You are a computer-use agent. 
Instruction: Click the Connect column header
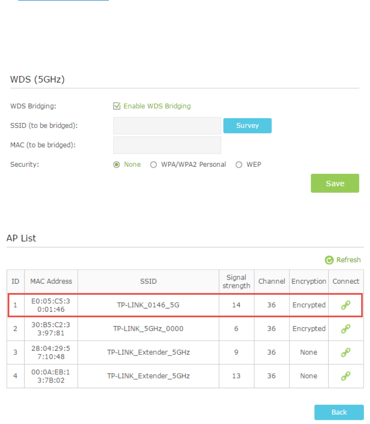click(x=346, y=281)
